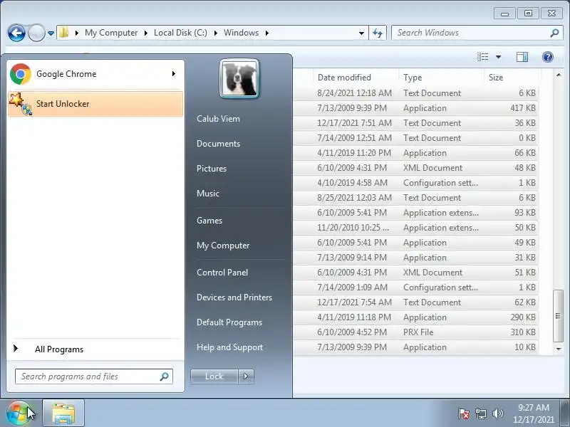Expand shutdown options arrow beside Lock
Viewport: 570px width, 427px height.
click(x=246, y=376)
